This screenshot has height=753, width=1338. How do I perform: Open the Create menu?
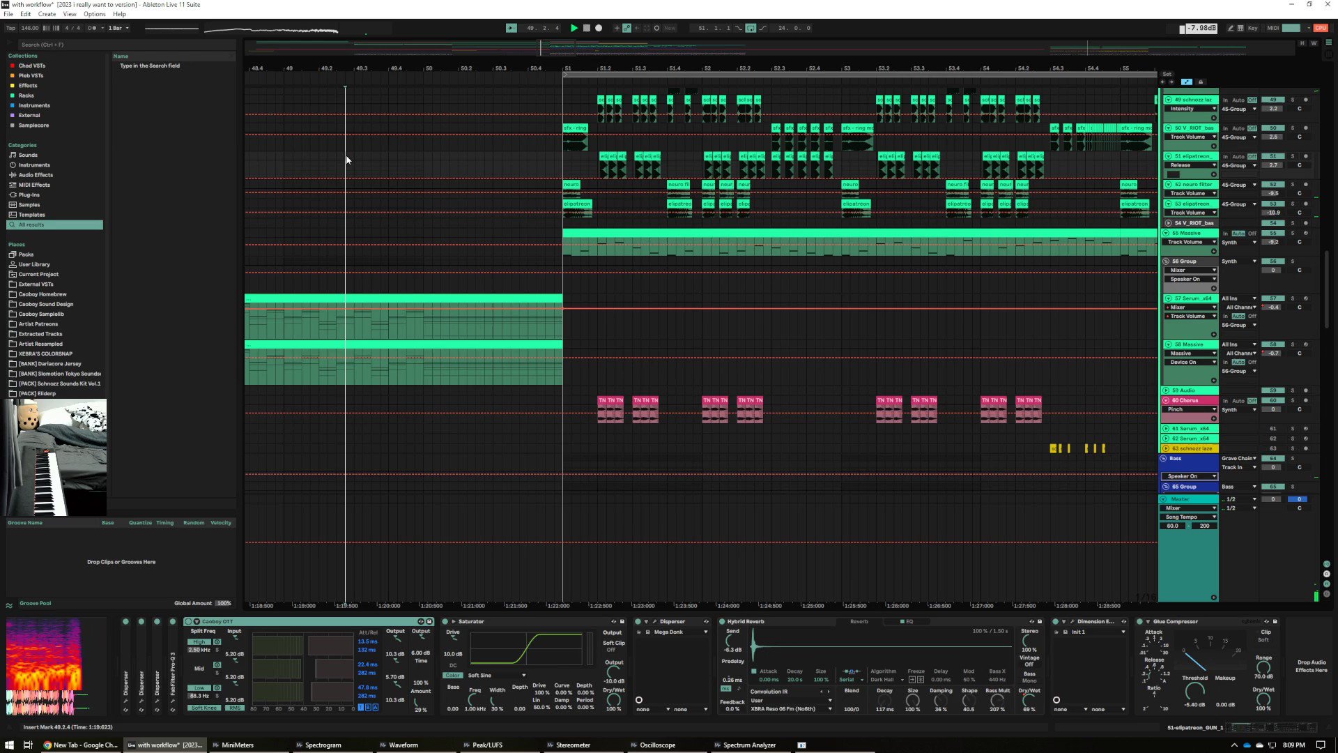(47, 14)
